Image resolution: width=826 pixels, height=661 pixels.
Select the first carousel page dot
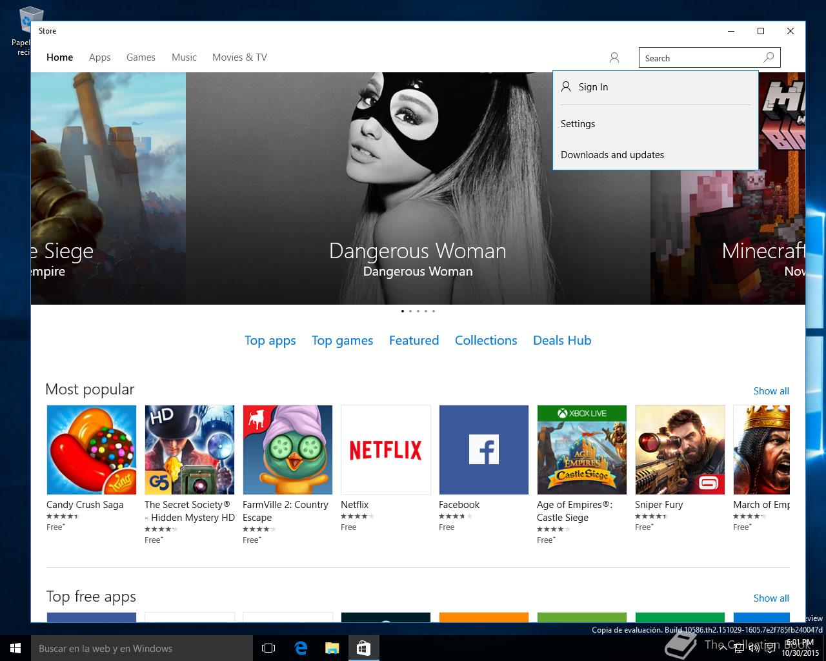pos(403,311)
